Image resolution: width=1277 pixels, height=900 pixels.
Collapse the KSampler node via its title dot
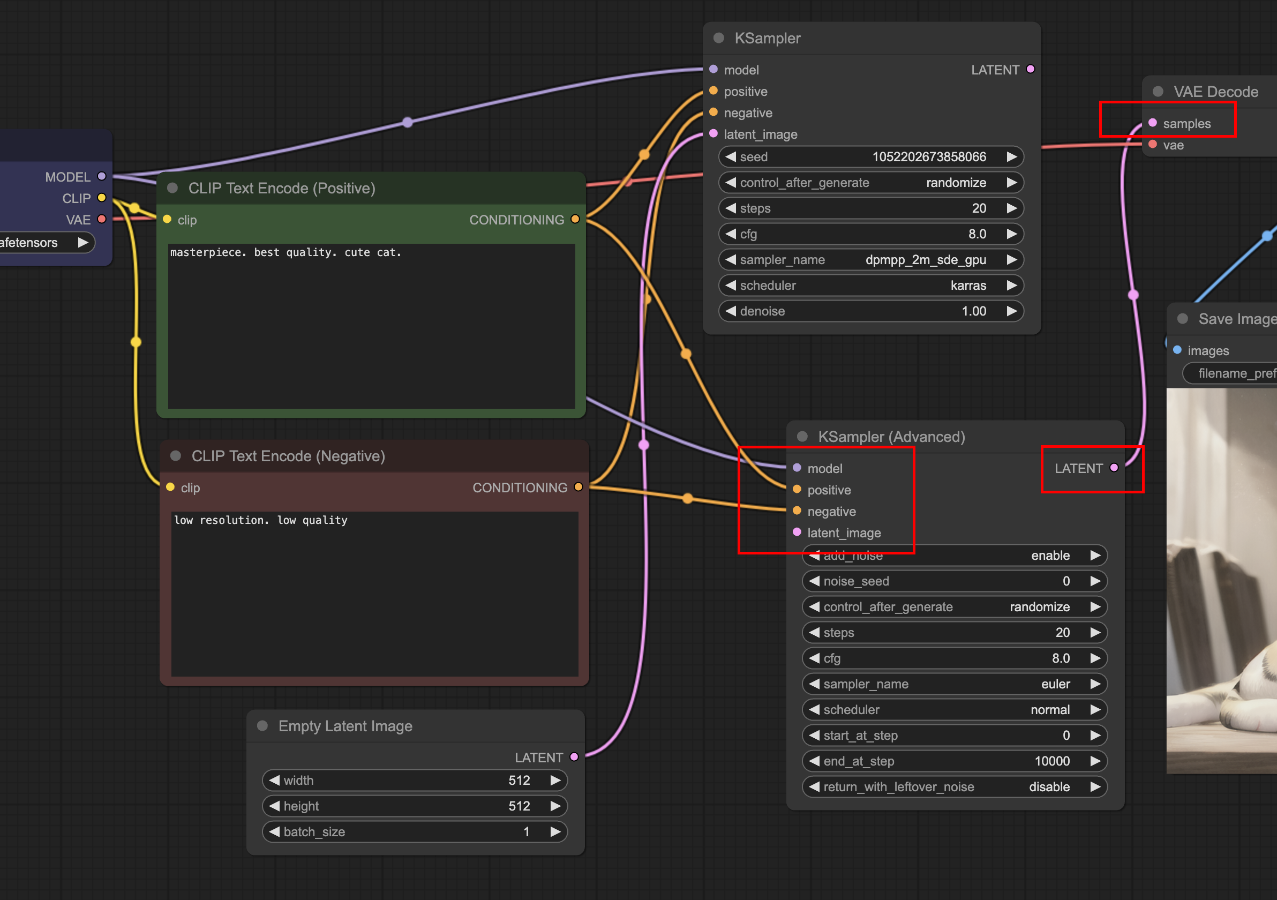(719, 38)
